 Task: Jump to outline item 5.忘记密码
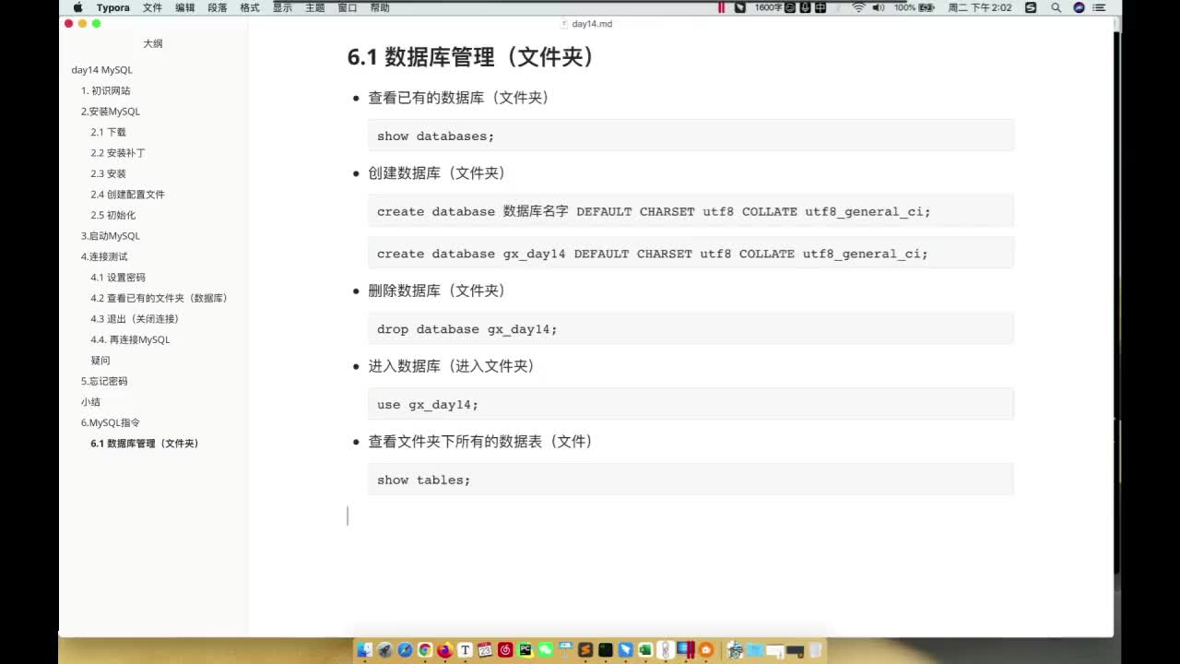click(x=104, y=381)
